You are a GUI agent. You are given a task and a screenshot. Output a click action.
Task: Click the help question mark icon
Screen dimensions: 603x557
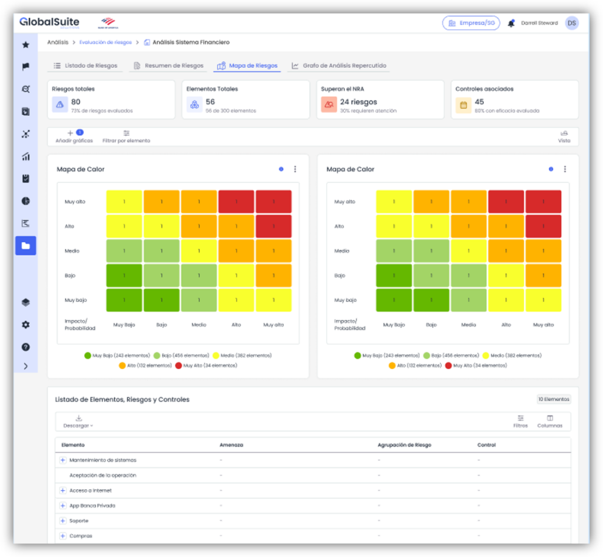[x=25, y=347]
